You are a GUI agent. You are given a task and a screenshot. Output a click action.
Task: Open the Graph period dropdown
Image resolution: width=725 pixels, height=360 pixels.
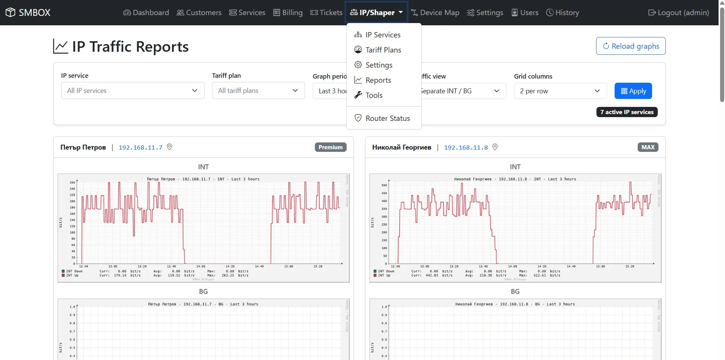(x=330, y=91)
